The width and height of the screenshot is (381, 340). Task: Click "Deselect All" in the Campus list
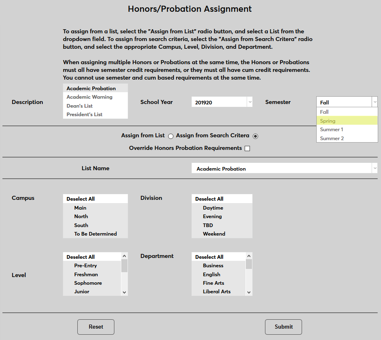pyautogui.click(x=80, y=199)
